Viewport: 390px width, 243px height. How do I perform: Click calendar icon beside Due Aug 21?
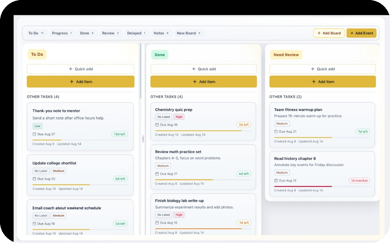[276, 131]
